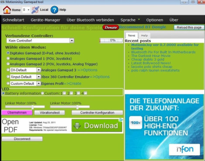Expand the Kein Controller dropdown
This screenshot has height=161, width=205.
click(x=72, y=40)
